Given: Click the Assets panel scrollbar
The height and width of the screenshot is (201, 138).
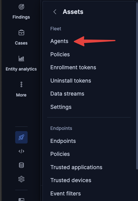Looking at the screenshot, I should click(x=137, y=86).
